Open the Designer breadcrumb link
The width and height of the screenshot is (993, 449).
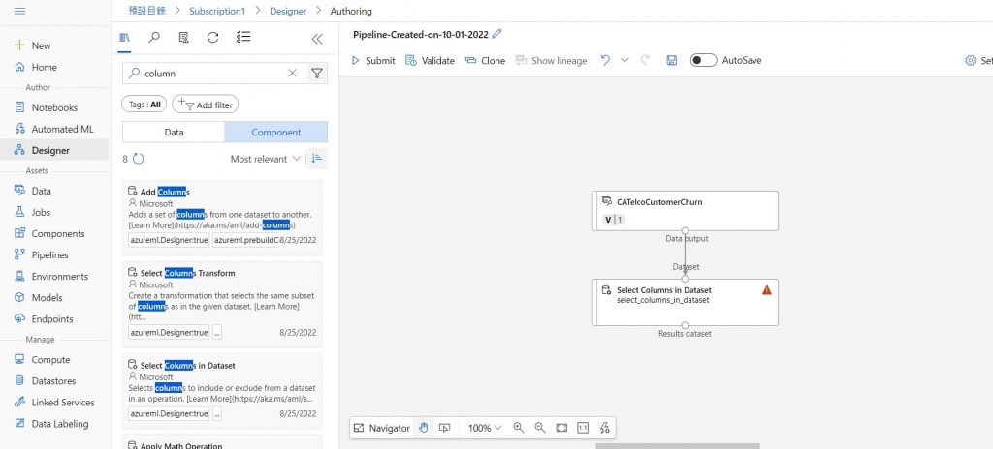click(x=287, y=11)
